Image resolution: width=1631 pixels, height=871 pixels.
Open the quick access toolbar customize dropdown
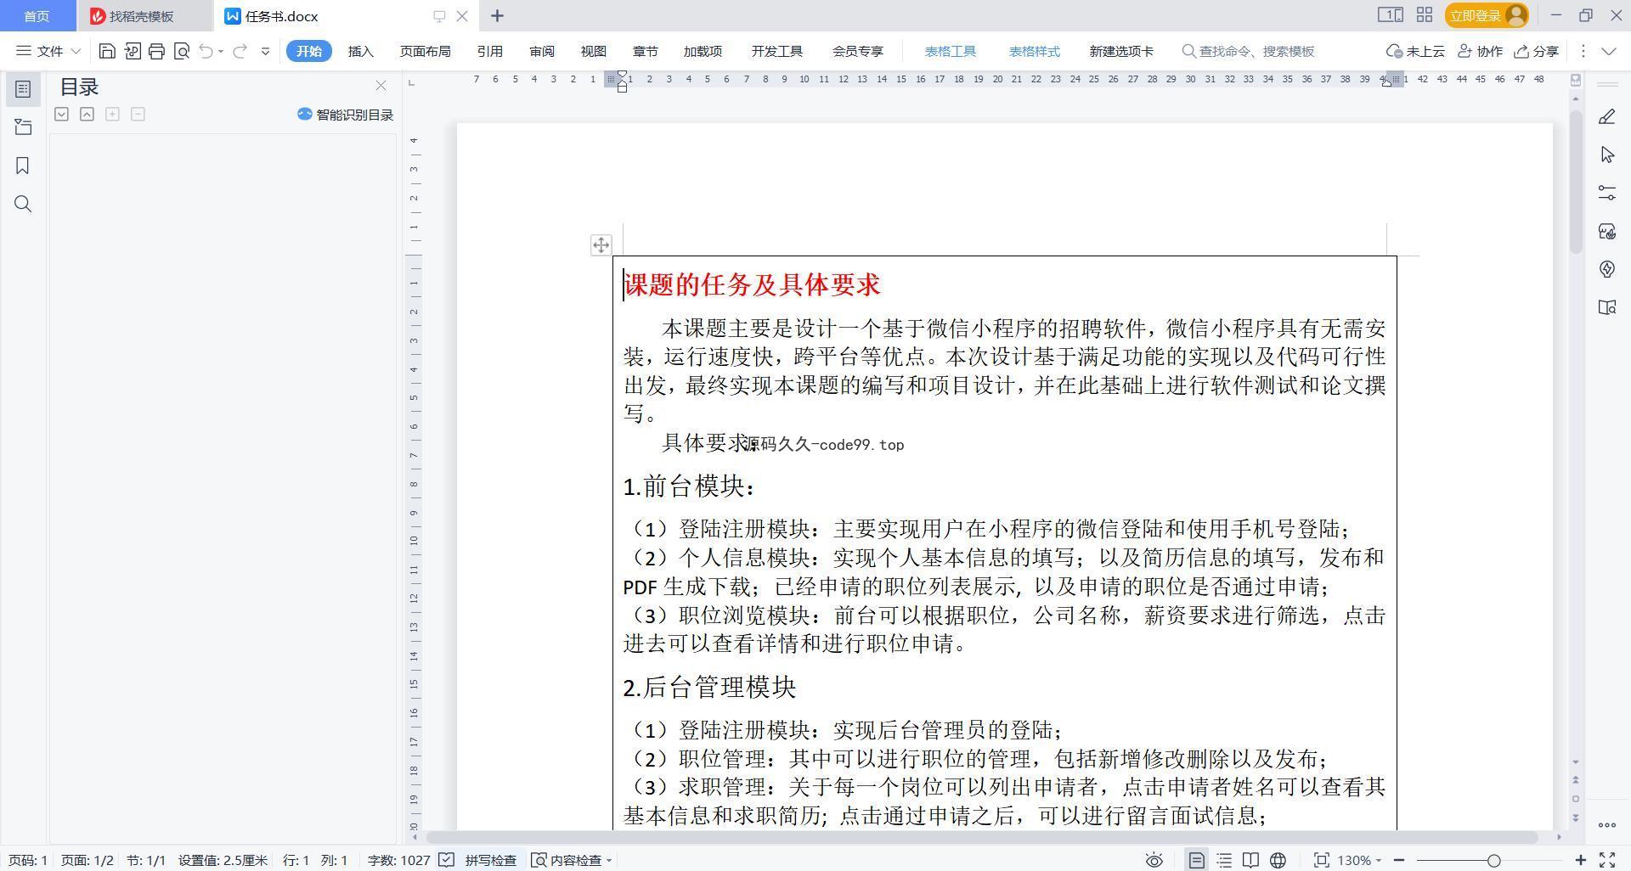pos(265,51)
